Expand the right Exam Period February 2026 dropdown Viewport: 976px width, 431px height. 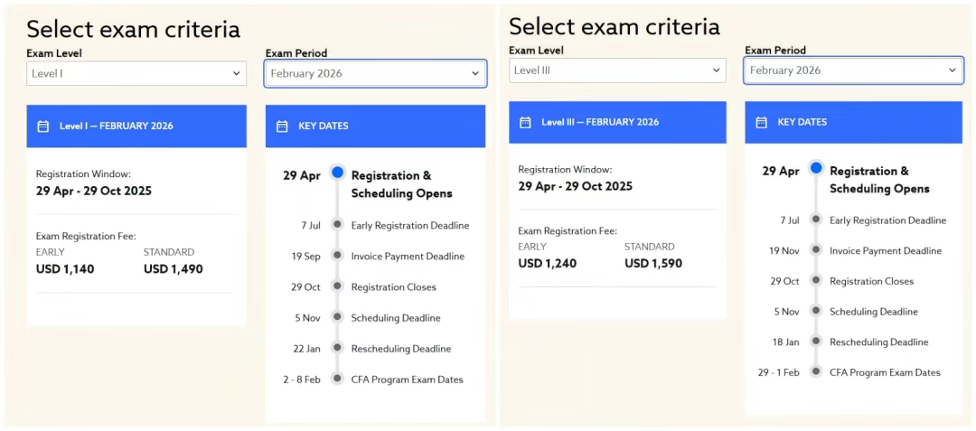(853, 70)
